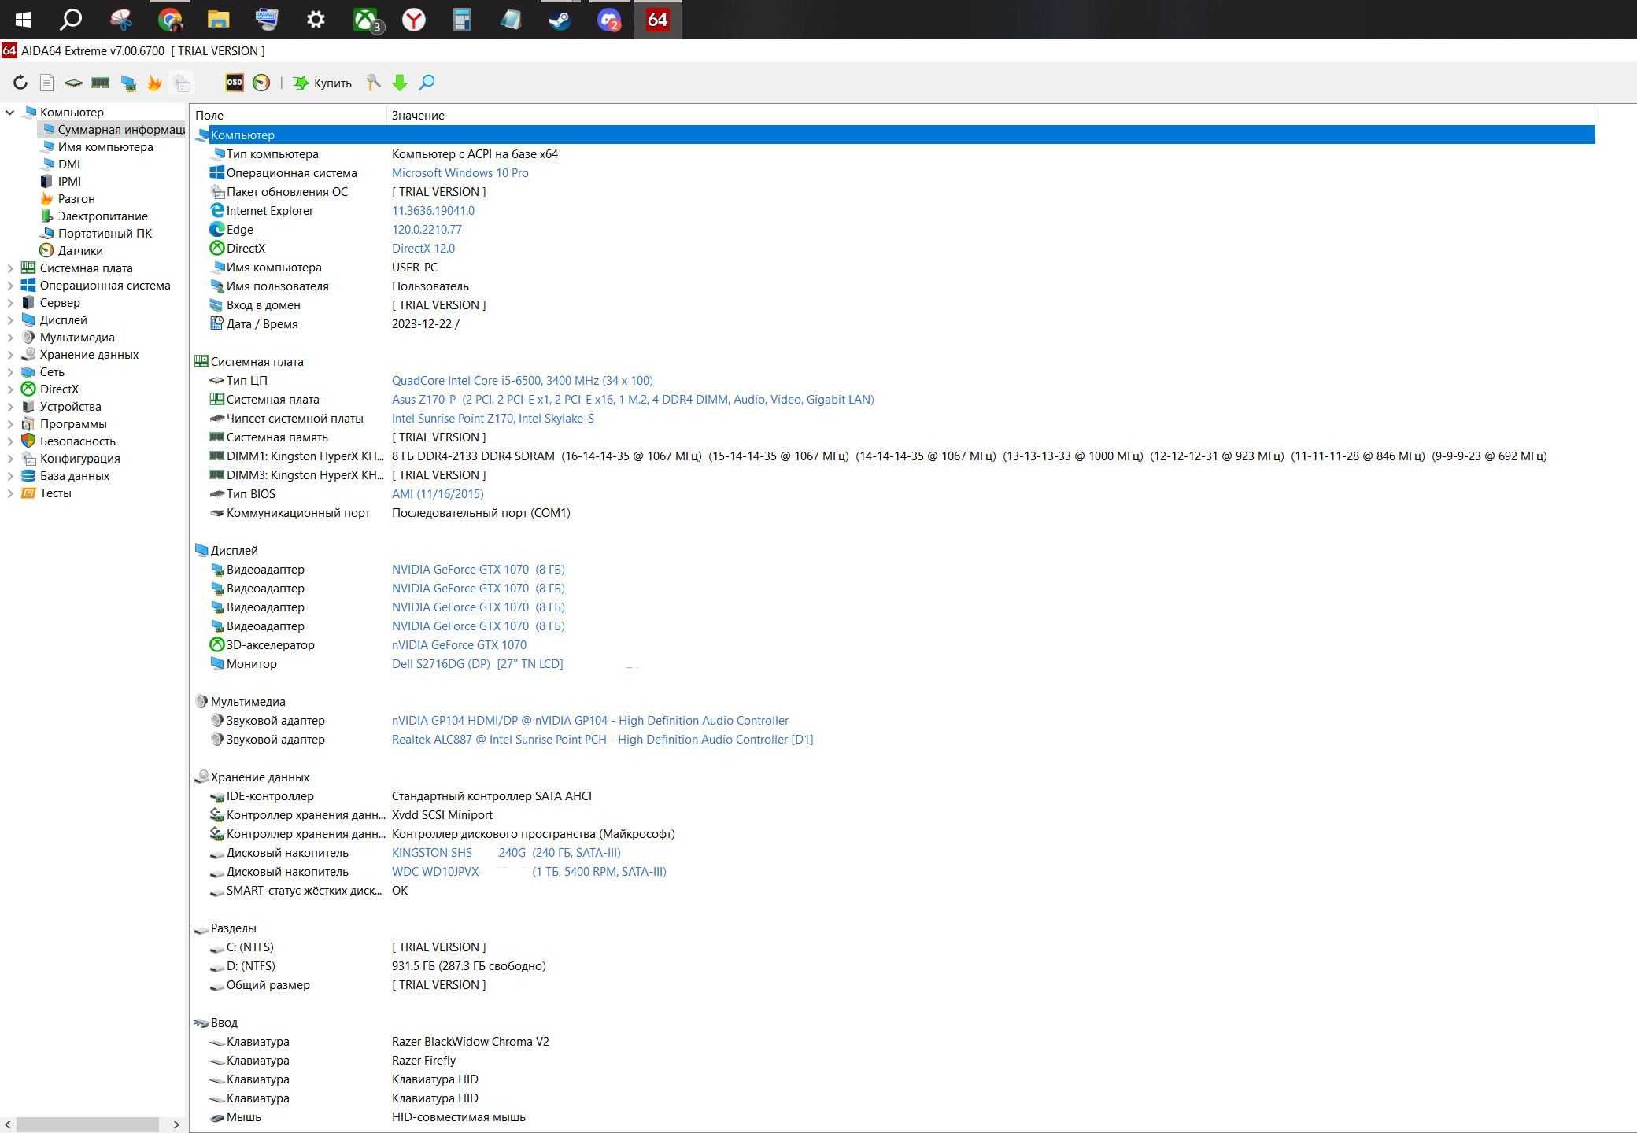This screenshot has width=1637, height=1133.
Task: Open the Датчики tree item
Action: pyautogui.click(x=80, y=251)
